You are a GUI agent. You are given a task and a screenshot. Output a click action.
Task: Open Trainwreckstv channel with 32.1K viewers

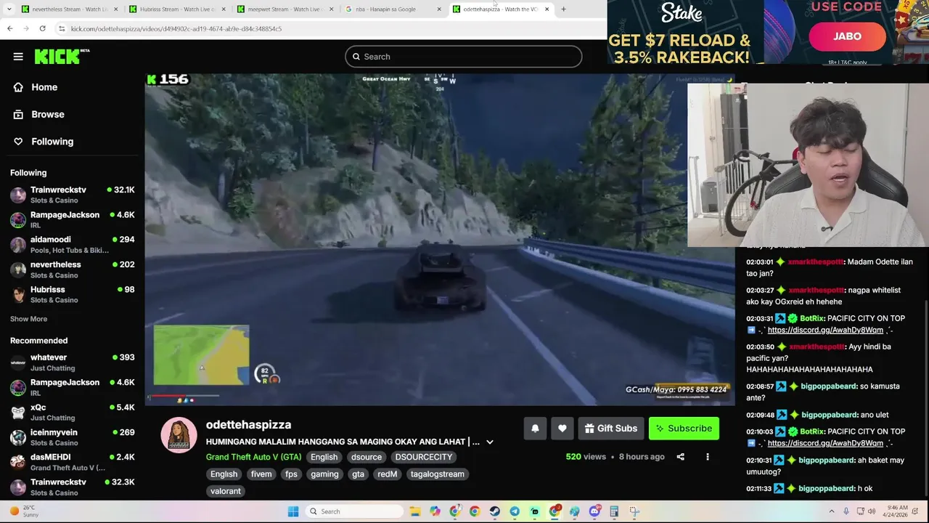pyautogui.click(x=73, y=195)
